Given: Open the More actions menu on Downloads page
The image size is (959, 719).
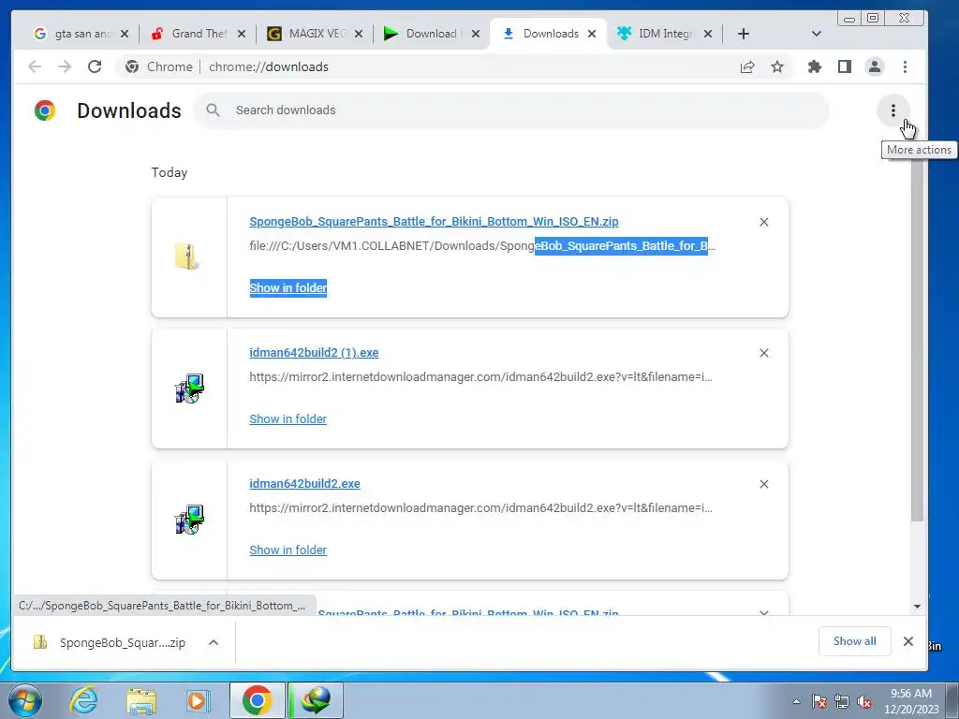Looking at the screenshot, I should click(x=893, y=110).
